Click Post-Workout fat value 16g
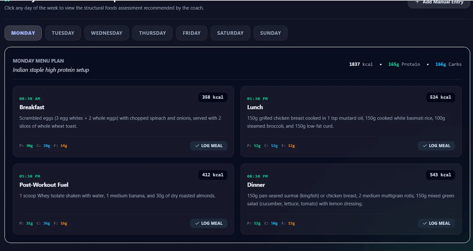This screenshot has width=473, height=251. click(64, 224)
